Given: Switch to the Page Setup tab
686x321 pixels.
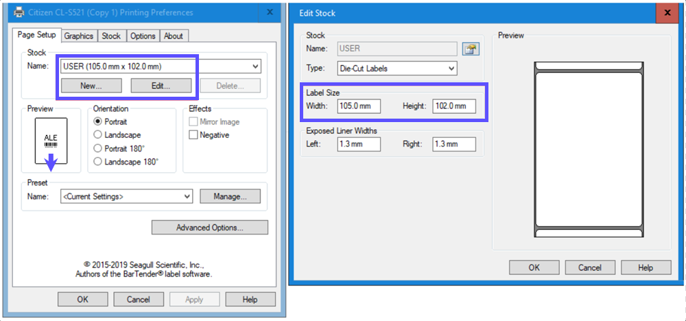Looking at the screenshot, I should coord(37,35).
